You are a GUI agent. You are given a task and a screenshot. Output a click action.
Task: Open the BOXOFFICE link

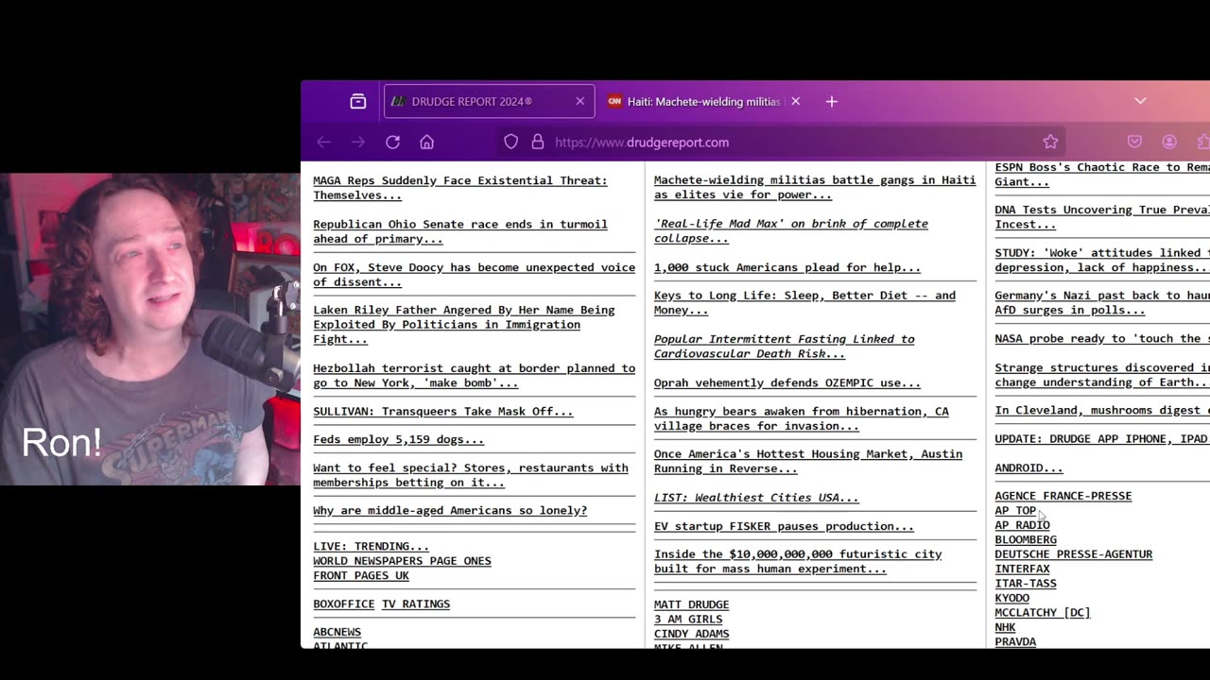pos(343,604)
